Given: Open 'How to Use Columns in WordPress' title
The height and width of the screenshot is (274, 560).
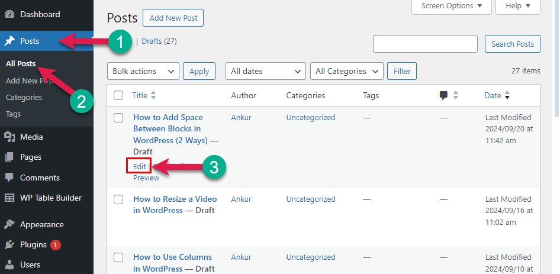Looking at the screenshot, I should pos(172,263).
